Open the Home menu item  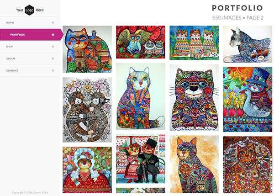click(x=10, y=22)
